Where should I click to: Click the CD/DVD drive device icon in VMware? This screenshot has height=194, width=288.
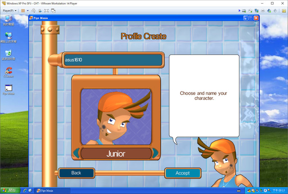pos(250,11)
